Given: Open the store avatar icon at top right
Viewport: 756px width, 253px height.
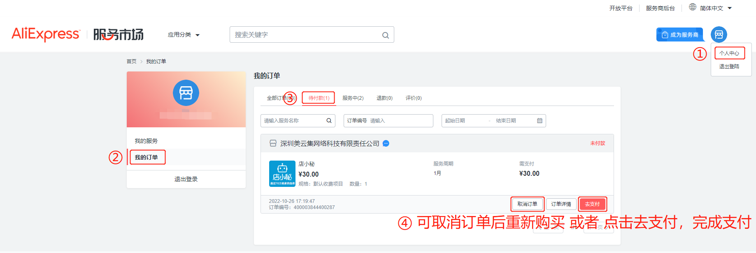Looking at the screenshot, I should click(719, 34).
